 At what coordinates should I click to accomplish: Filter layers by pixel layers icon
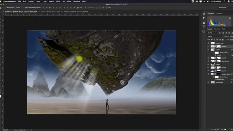(x=220, y=33)
